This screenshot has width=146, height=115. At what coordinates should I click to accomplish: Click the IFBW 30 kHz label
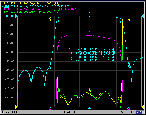pos(71,112)
